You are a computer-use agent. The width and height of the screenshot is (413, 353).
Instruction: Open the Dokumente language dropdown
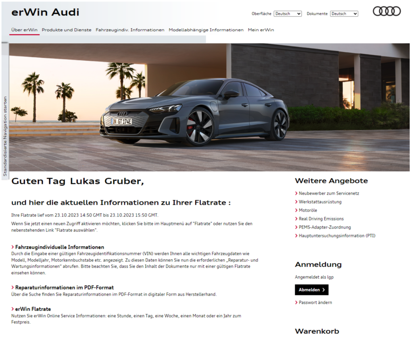tap(344, 14)
